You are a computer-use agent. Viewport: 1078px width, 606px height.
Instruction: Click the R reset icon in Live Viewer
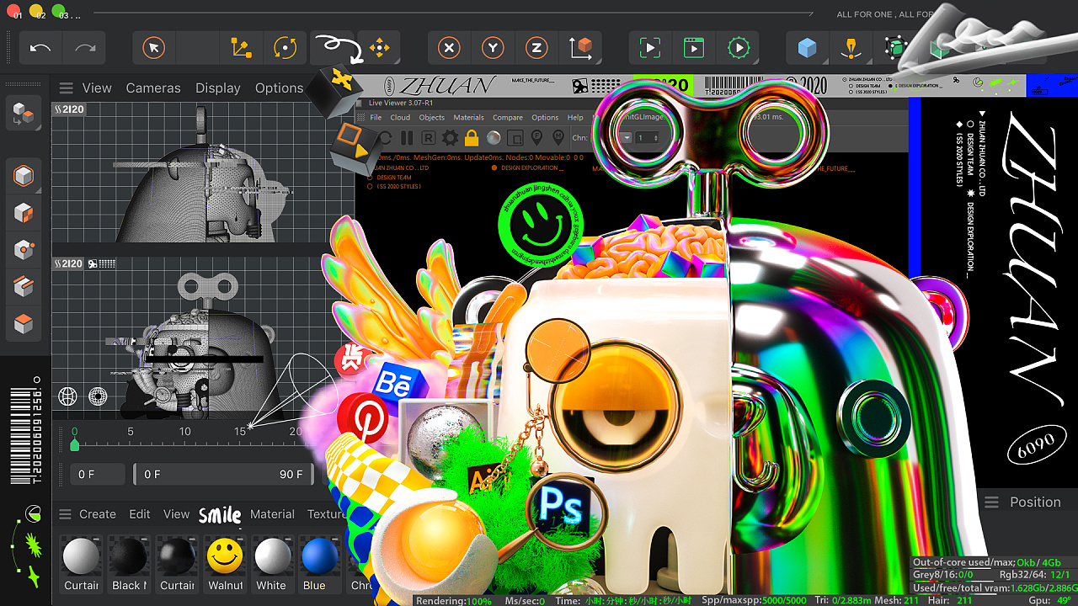point(429,138)
